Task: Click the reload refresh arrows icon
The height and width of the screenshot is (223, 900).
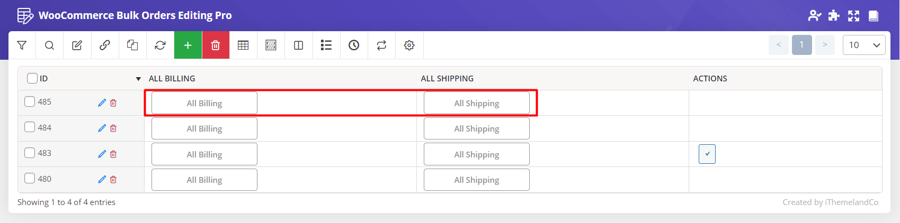Action: [x=160, y=45]
